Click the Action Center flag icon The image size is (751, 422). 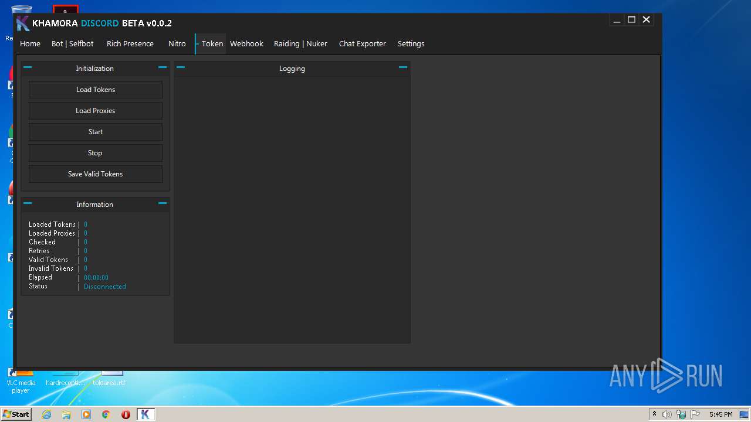[695, 414]
